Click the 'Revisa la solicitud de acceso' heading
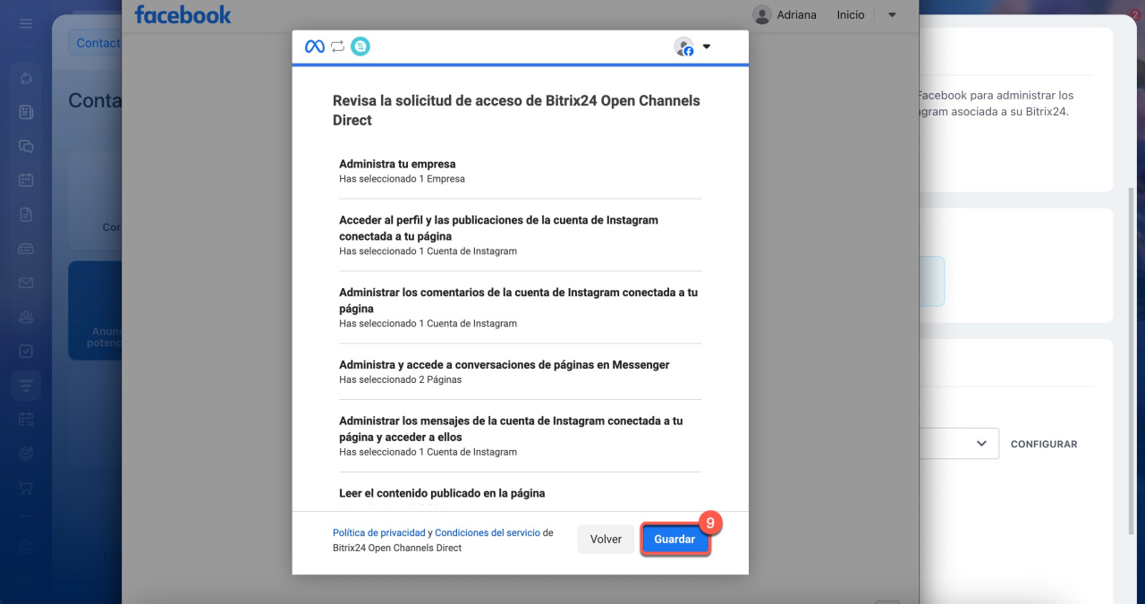The image size is (1145, 604). (516, 110)
